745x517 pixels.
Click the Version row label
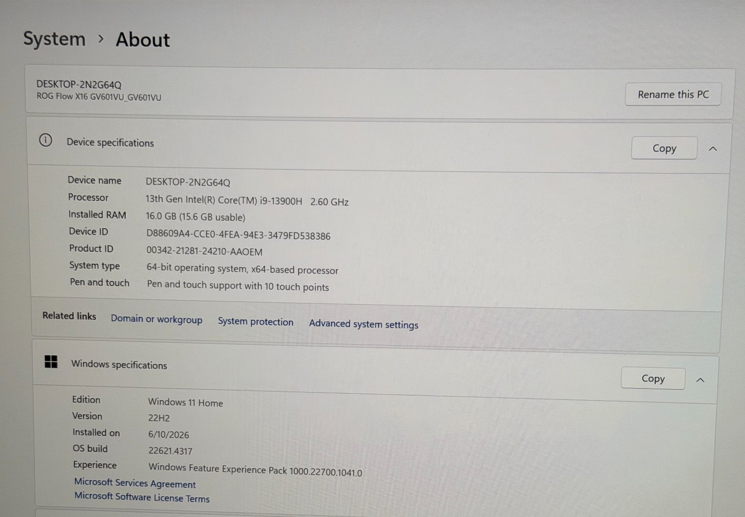[x=87, y=416]
